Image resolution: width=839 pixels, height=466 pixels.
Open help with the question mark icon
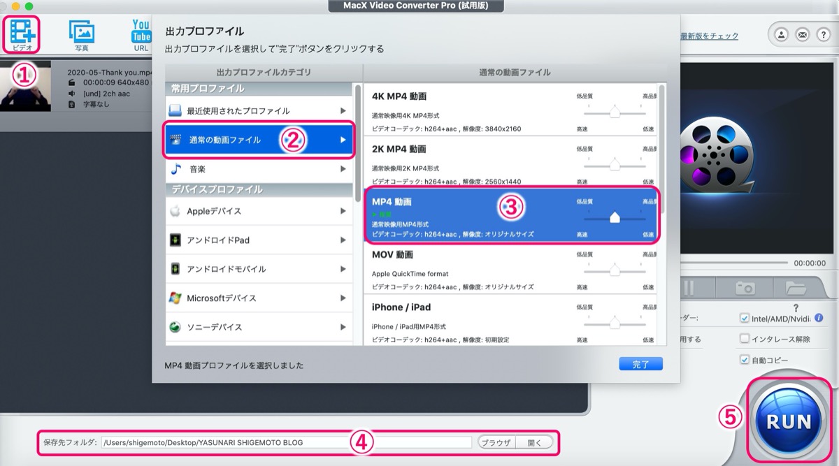[x=823, y=34]
